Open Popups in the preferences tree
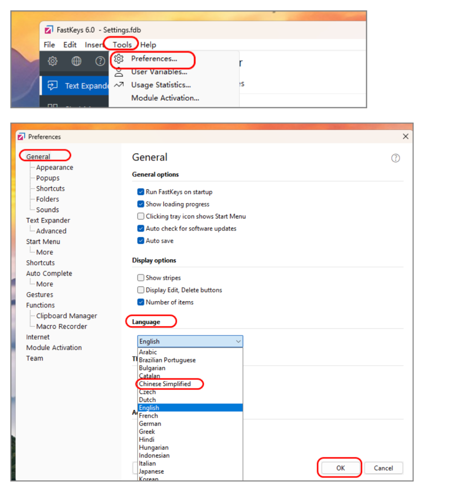Image resolution: width=451 pixels, height=497 pixels. click(48, 178)
